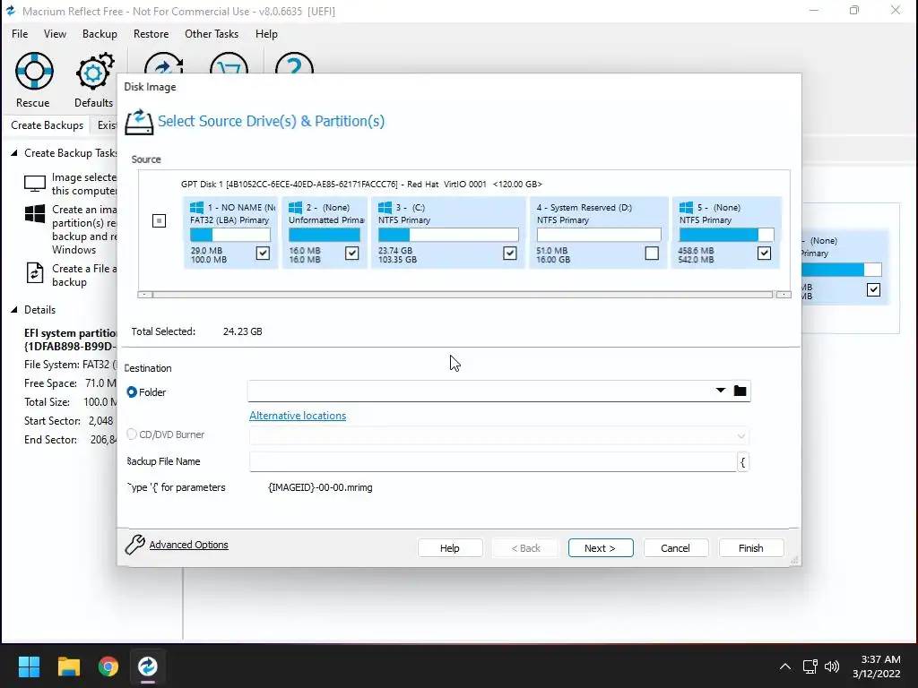The width and height of the screenshot is (918, 688).
Task: Open the network tray icon
Action: pos(810,666)
